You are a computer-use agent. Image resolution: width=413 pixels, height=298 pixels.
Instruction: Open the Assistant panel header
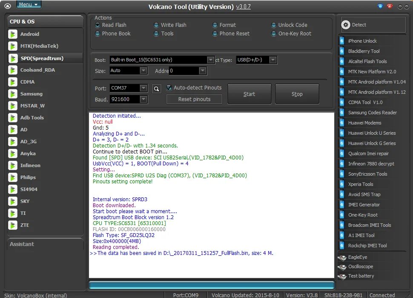(45, 244)
